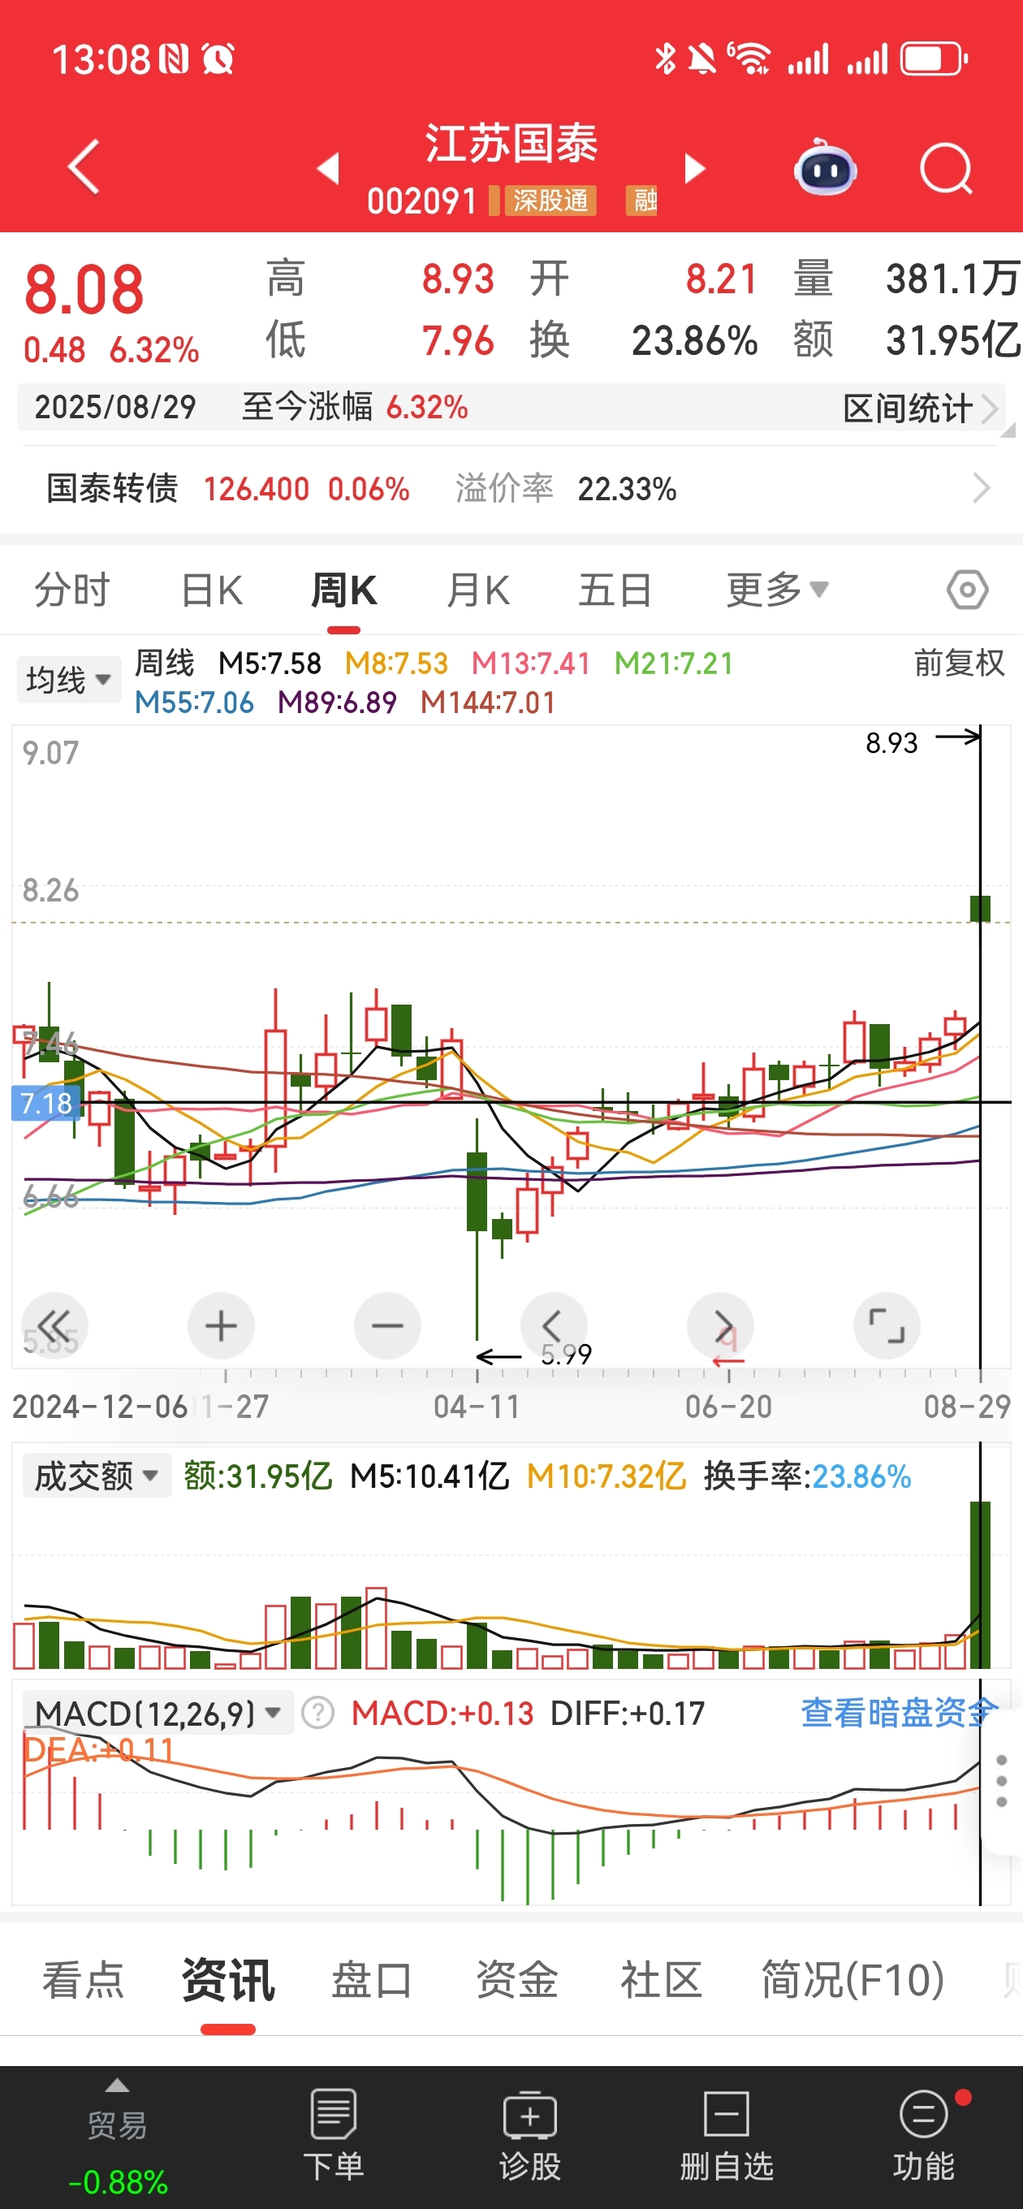Open 区间统计 range statistics

[x=920, y=409]
